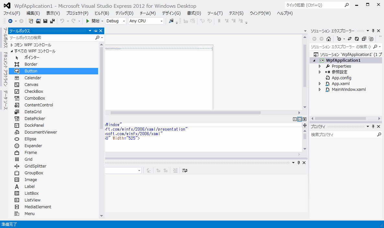Viewport: 384px width, 228px height.
Task: Collapse すべての WPF コントロール group
Action: [x=12, y=51]
